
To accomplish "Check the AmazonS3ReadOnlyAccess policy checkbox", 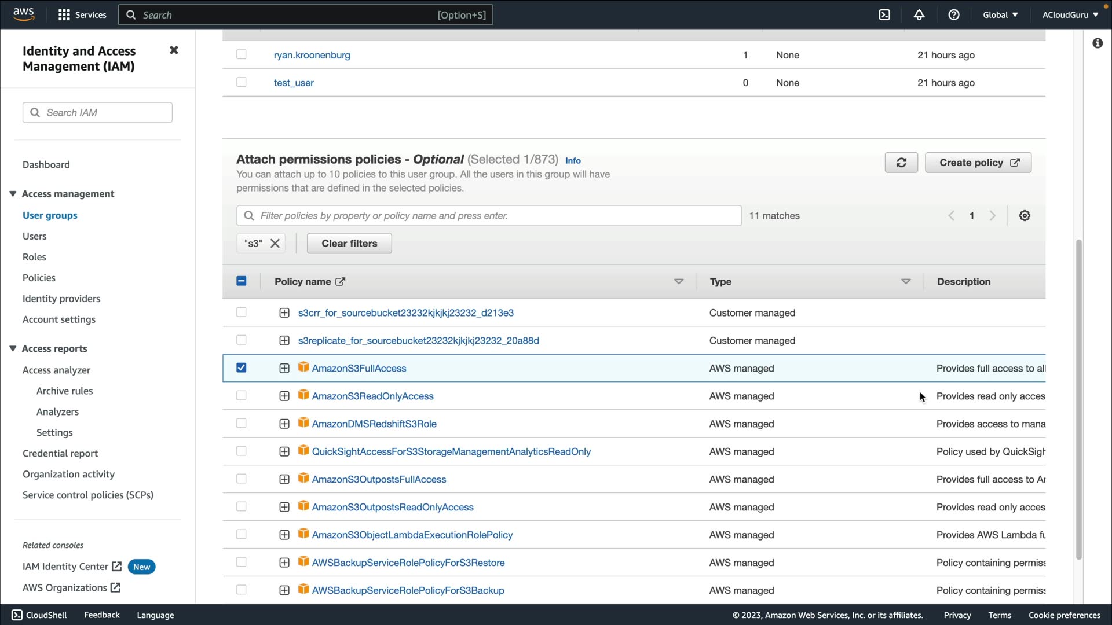I will (242, 396).
